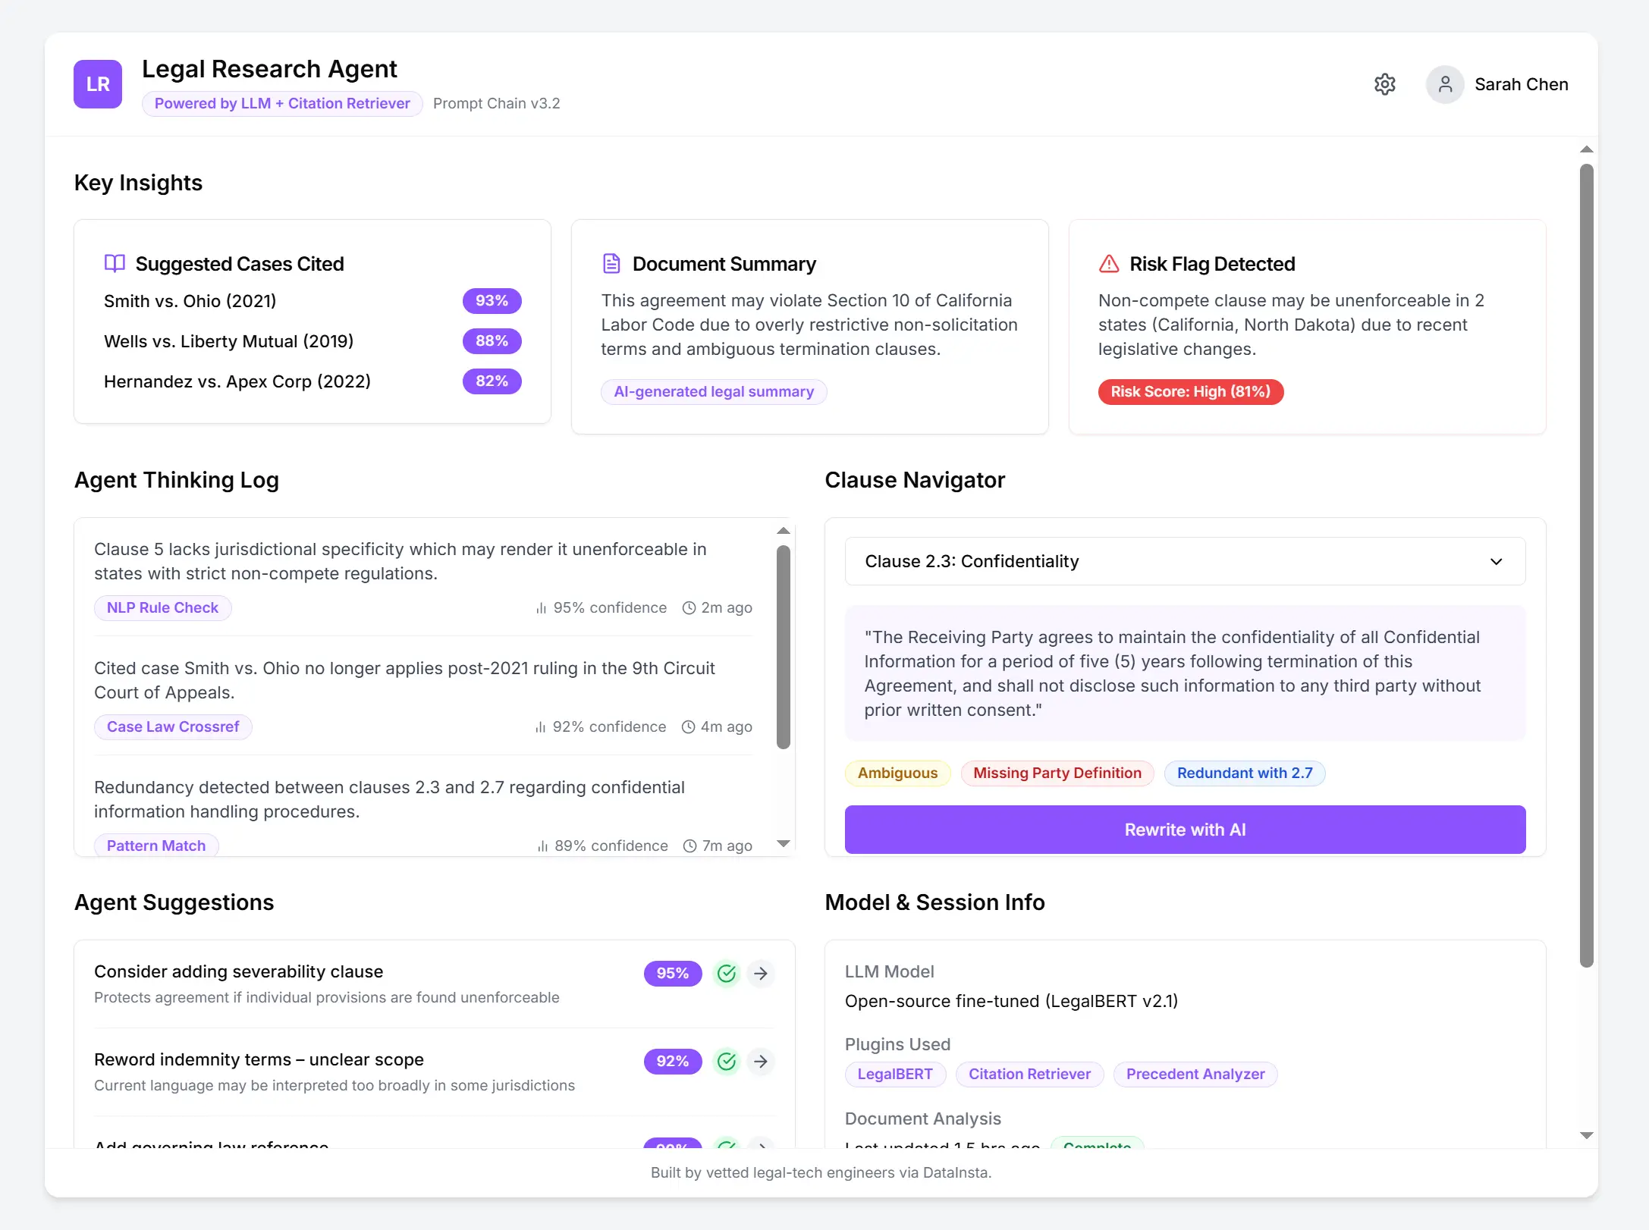Viewport: 1649px width, 1230px height.
Task: Click the confidence chart icon near 95% confidence
Action: point(540,607)
